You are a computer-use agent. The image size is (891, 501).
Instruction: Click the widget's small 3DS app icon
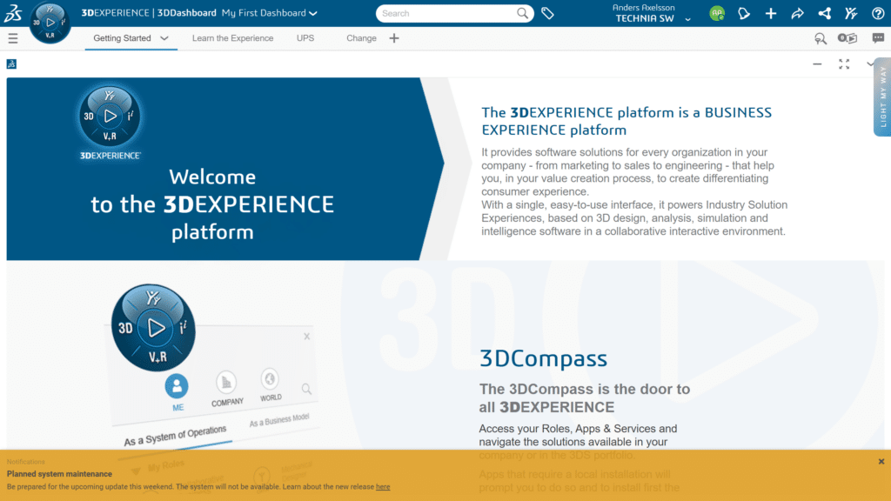click(11, 64)
